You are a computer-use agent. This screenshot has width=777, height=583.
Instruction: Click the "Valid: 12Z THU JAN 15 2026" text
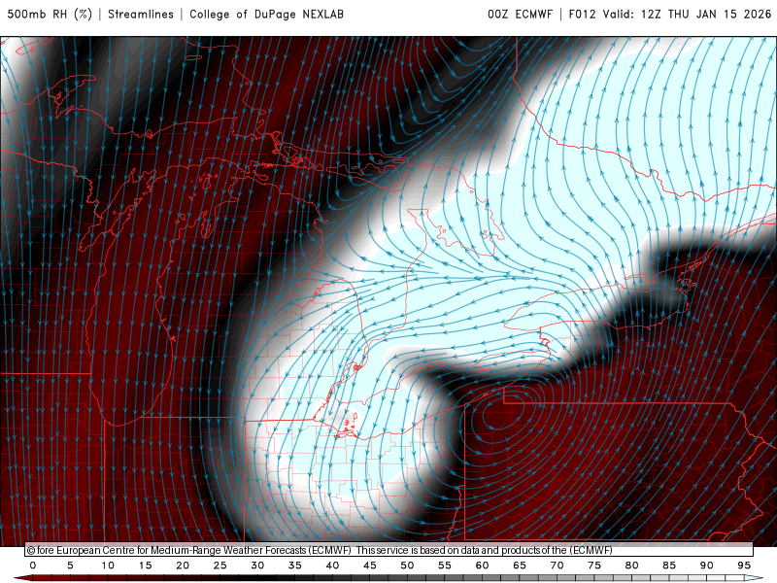[688, 15]
